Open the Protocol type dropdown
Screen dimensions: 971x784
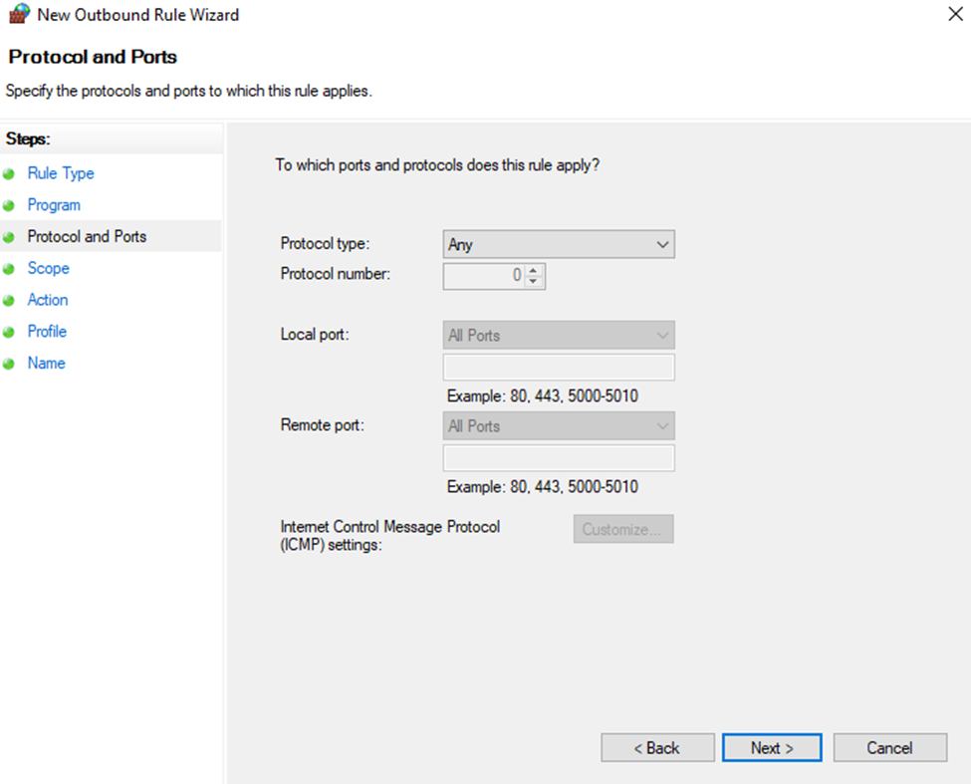pos(559,245)
